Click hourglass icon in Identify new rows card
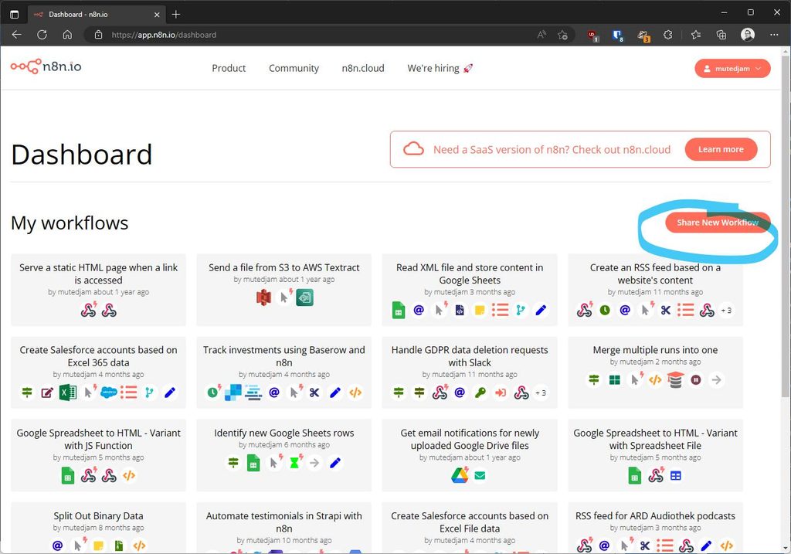This screenshot has width=791, height=554. point(294,463)
